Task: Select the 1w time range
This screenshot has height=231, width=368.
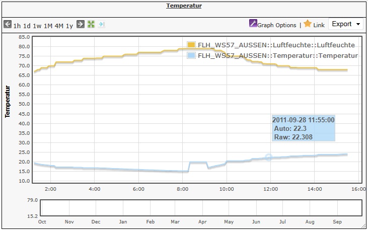Action: pos(37,26)
